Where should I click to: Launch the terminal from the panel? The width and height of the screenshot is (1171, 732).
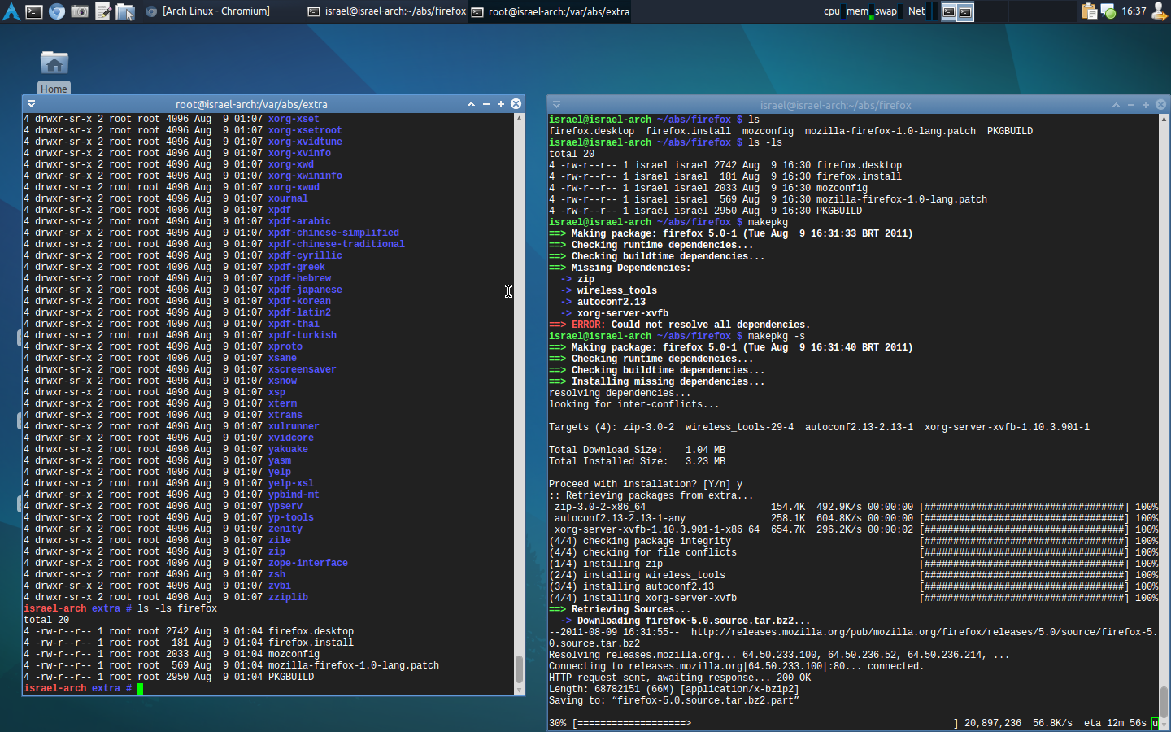click(34, 11)
